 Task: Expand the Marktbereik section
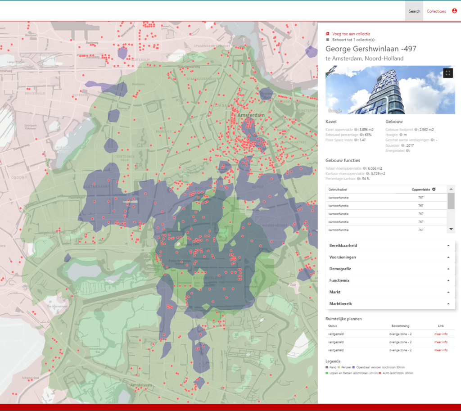tap(390, 304)
